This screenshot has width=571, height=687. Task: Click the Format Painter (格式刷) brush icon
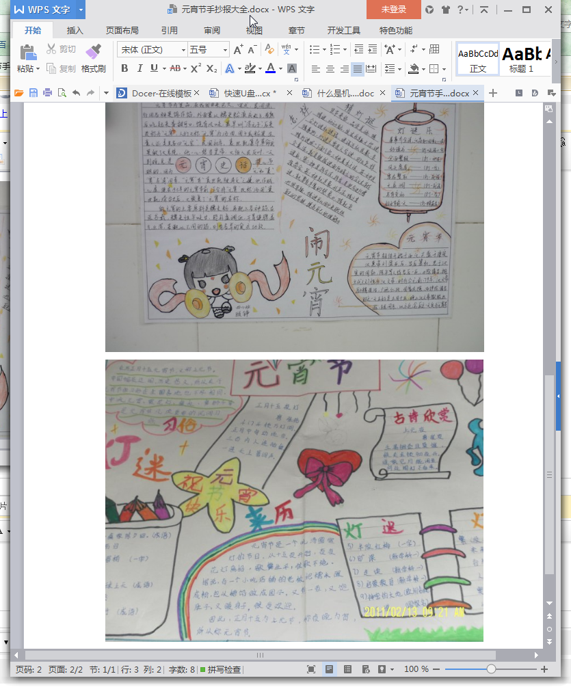(x=93, y=52)
